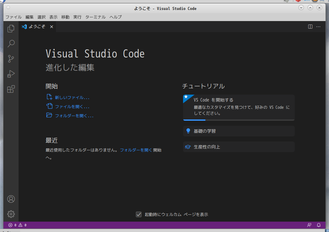Uncheck 起動時にウェルカム ページを表示 checkbox

139,214
